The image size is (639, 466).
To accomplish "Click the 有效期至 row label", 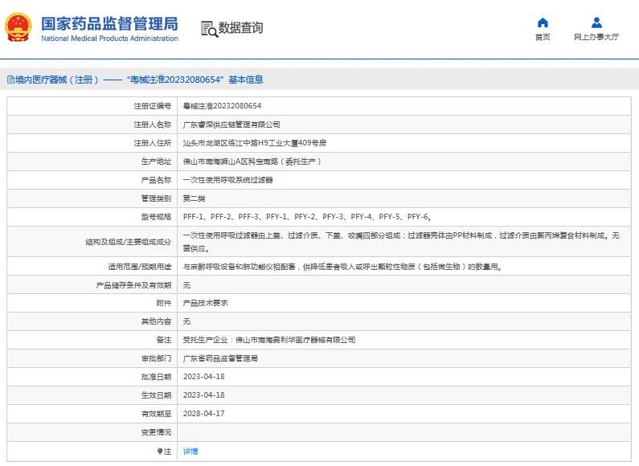I will 156,414.
